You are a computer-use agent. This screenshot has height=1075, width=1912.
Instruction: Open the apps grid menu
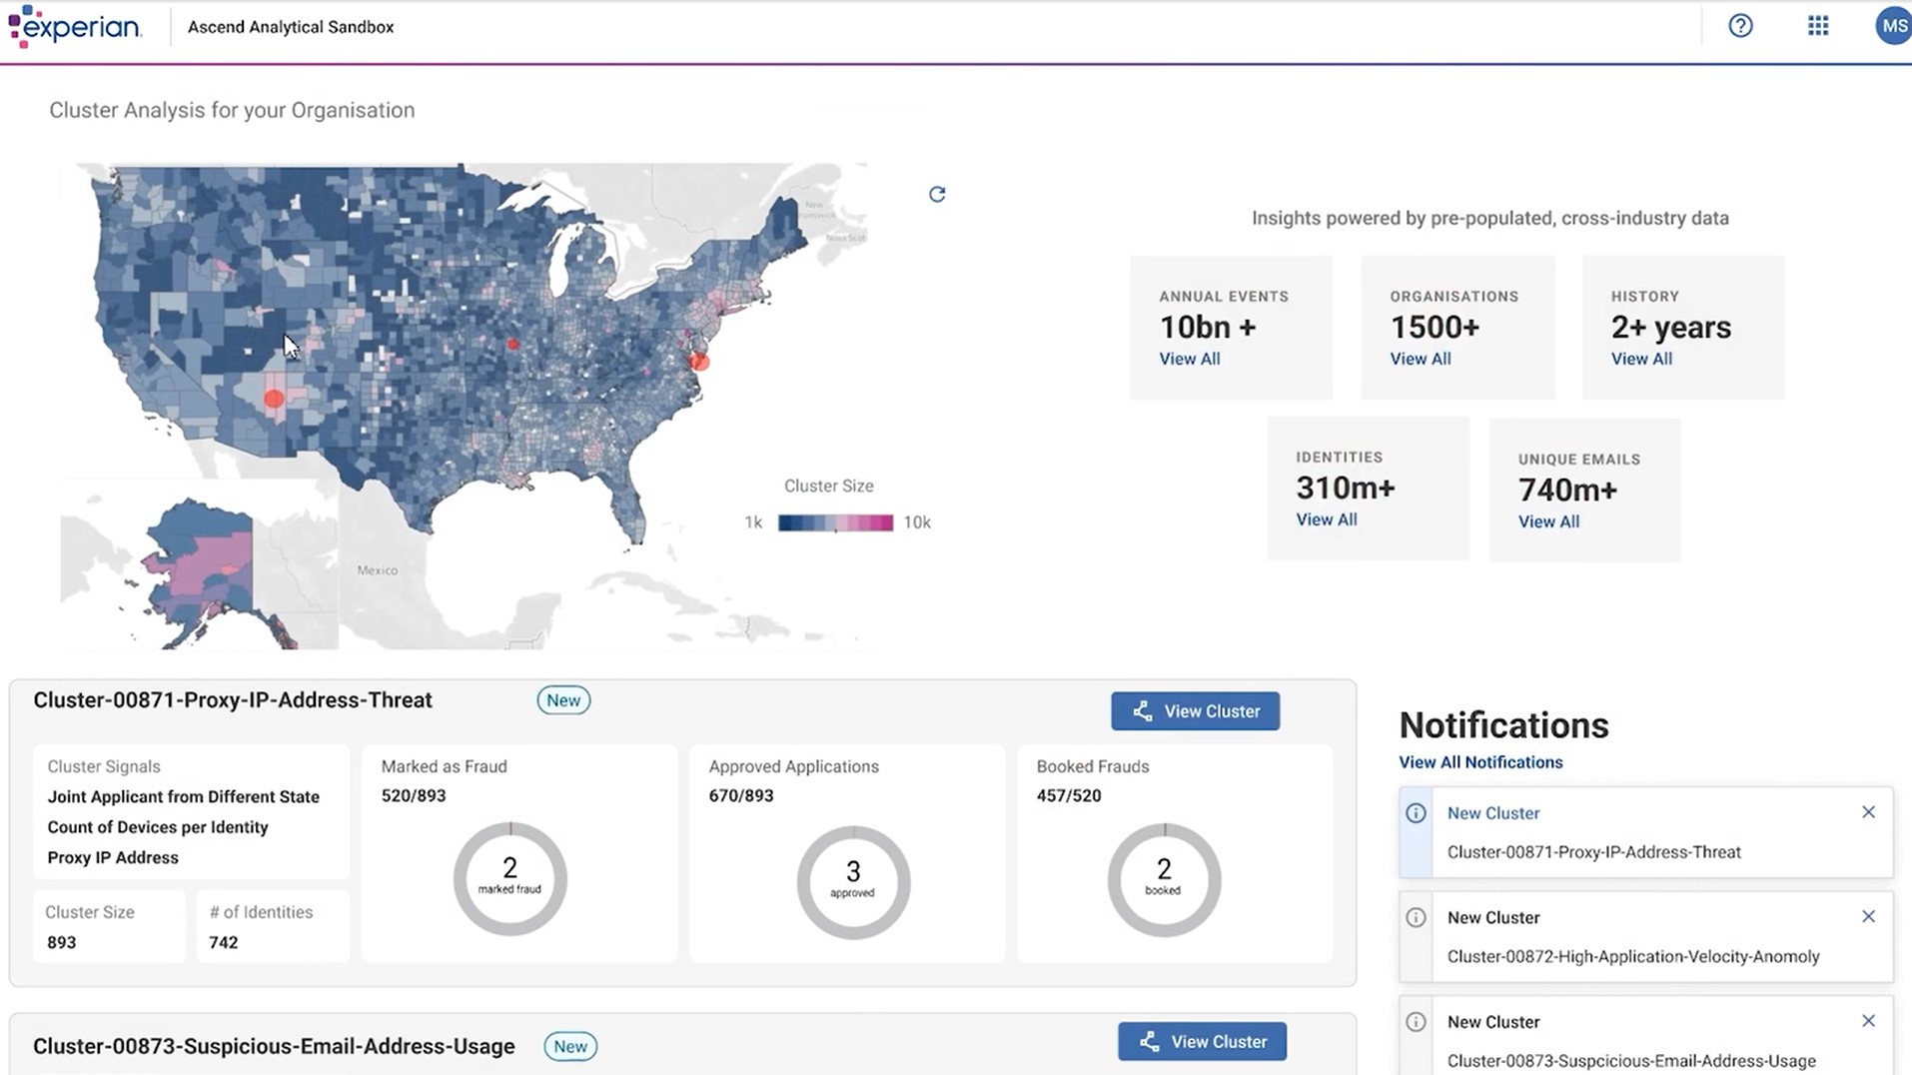(x=1818, y=26)
